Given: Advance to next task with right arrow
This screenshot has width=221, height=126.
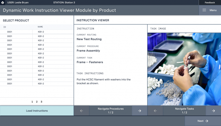Looking at the screenshot, I should pos(213,111).
